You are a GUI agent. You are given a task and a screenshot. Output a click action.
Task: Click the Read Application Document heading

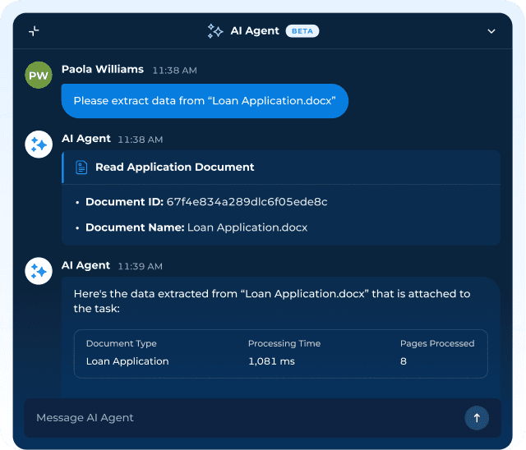[x=175, y=168]
